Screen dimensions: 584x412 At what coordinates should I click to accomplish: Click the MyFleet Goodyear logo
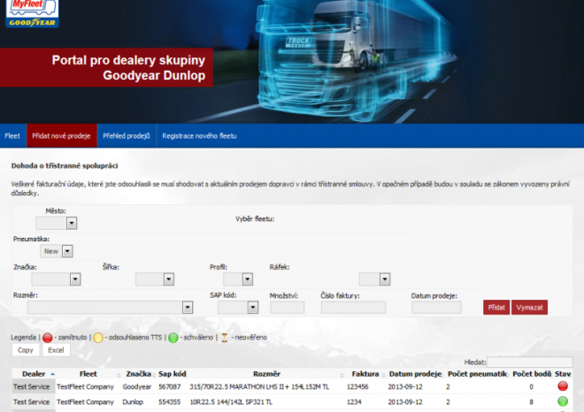(x=33, y=13)
